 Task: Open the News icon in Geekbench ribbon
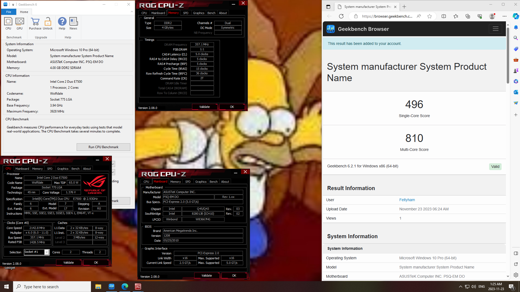pyautogui.click(x=73, y=23)
